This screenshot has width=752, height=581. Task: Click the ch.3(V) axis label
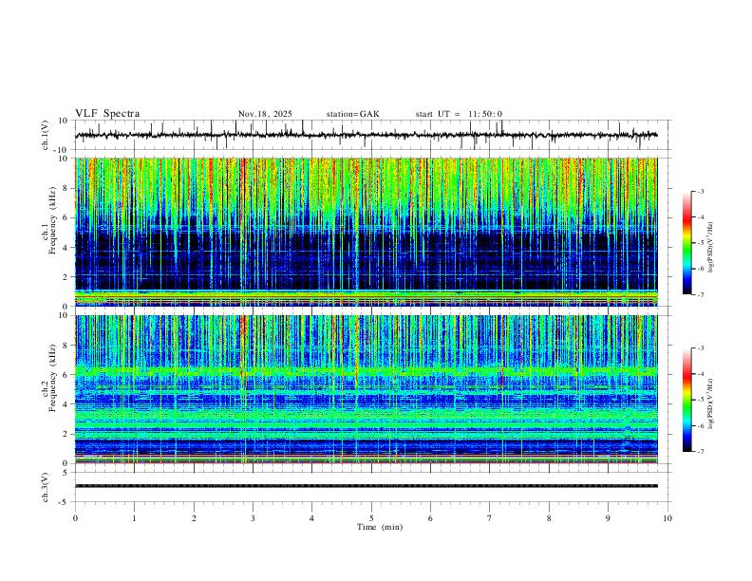coord(46,488)
